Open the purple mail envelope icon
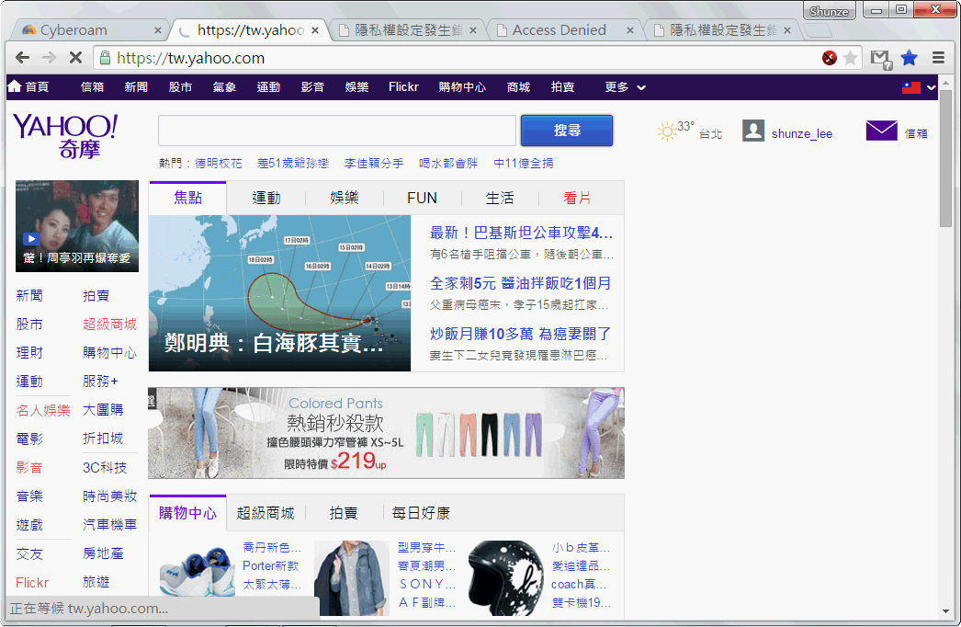Screen dimensions: 961x627 pos(881,131)
